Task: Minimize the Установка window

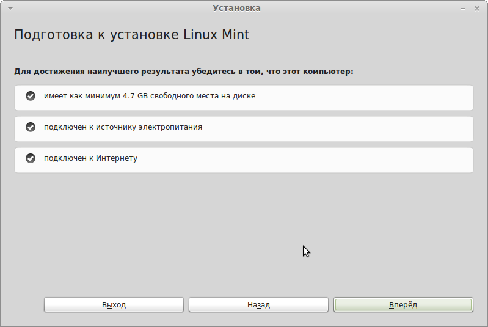Action: tap(463, 9)
